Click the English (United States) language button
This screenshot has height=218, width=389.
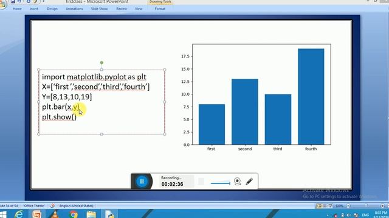[76, 206]
